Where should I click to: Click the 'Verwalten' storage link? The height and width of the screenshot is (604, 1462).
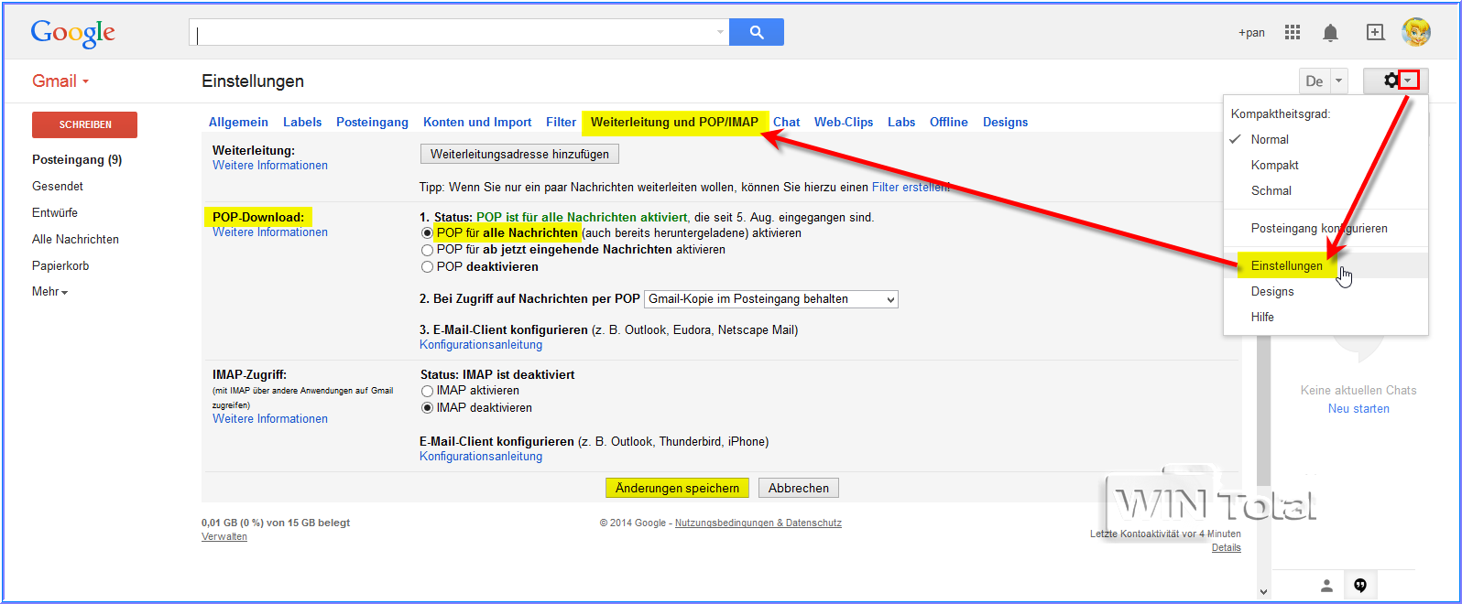coord(224,537)
